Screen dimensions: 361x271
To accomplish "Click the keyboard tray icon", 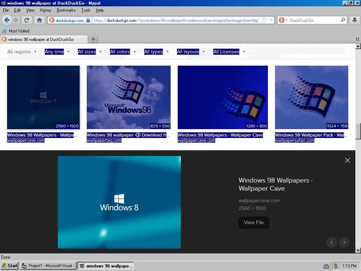I will click(326, 266).
